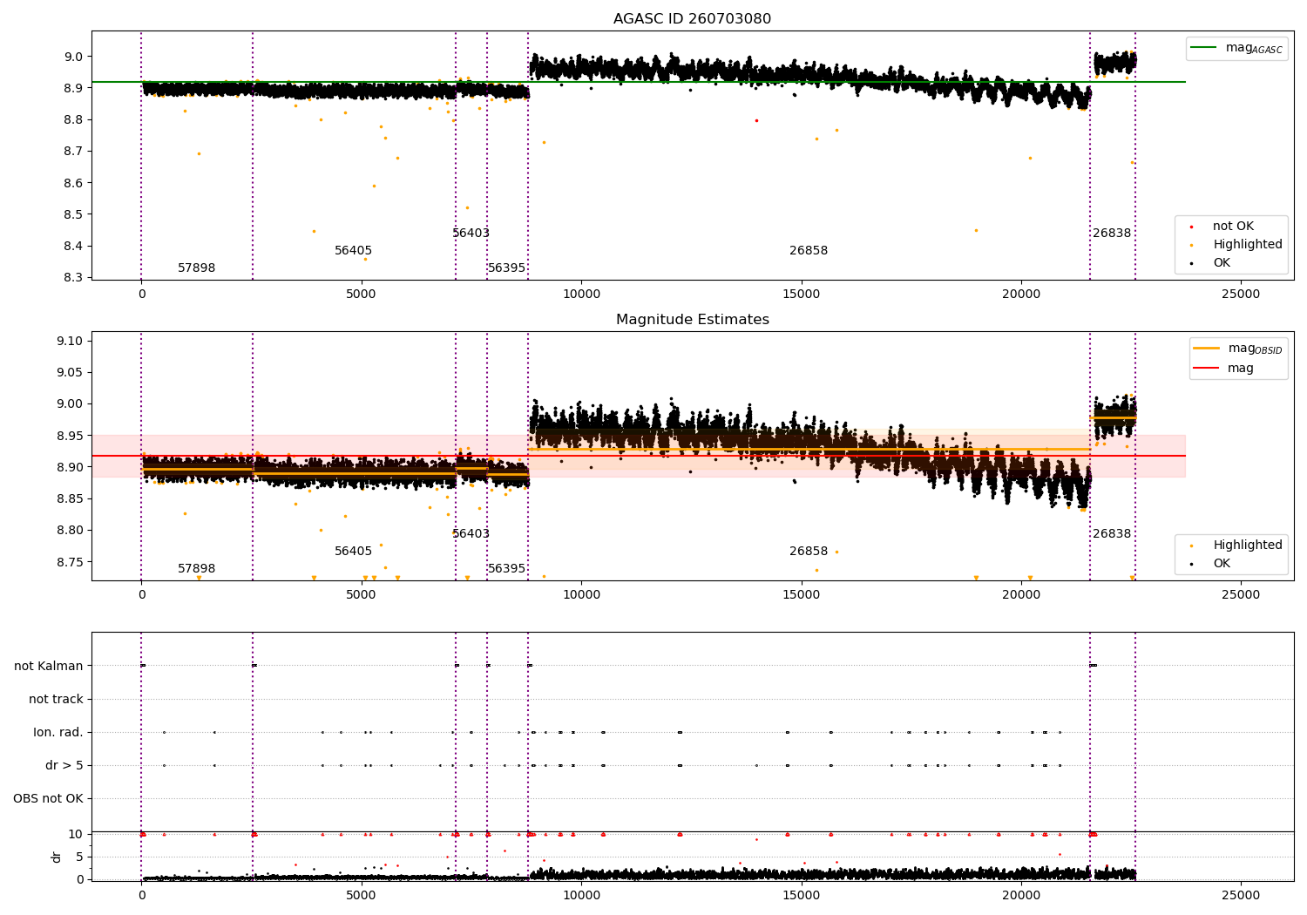Click y-tick 8.6 on top plot

73,183
